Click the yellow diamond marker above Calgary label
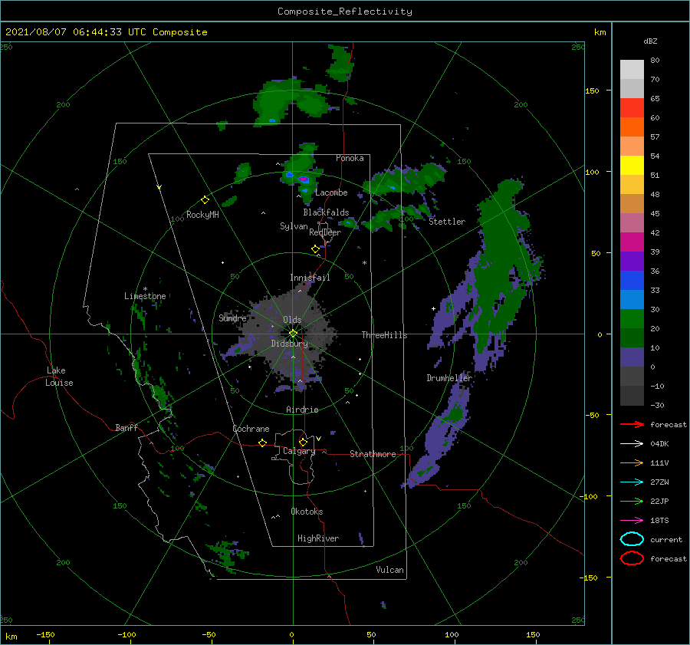The height and width of the screenshot is (645, 690). click(303, 442)
